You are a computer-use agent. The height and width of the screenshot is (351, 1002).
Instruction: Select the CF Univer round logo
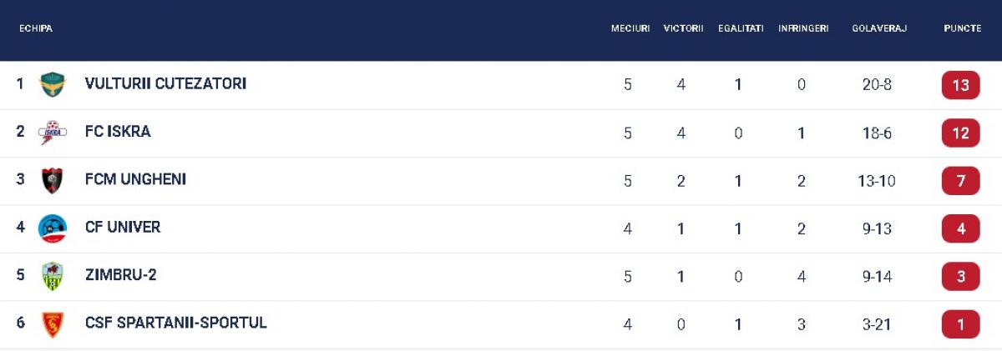click(x=53, y=228)
